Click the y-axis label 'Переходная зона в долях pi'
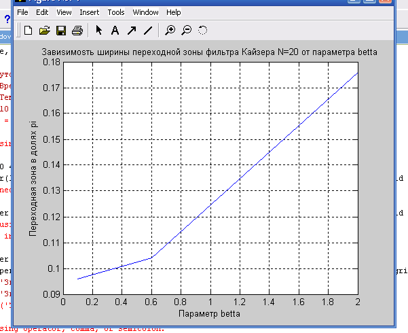 point(33,179)
